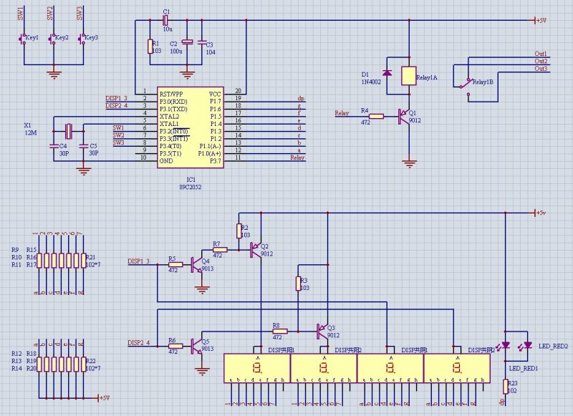573x416 pixels.
Task: Select the R4 472 resistor
Action: pos(377,116)
